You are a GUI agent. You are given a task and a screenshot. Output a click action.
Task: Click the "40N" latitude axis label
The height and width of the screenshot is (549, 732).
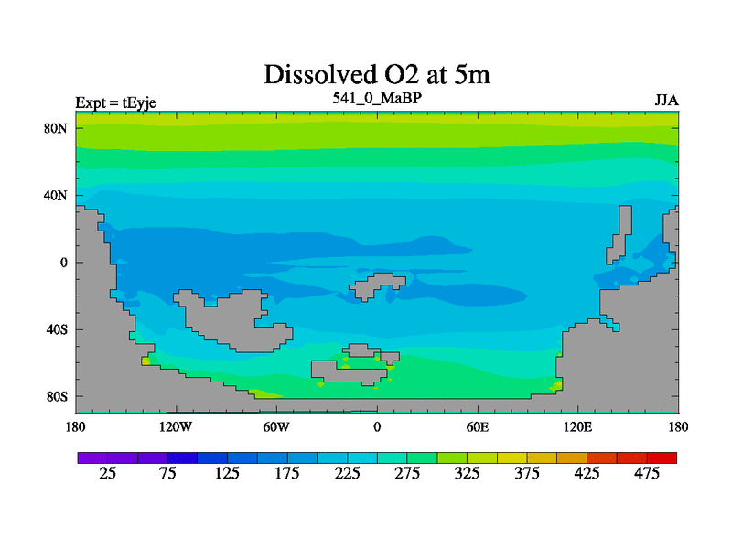coord(58,195)
